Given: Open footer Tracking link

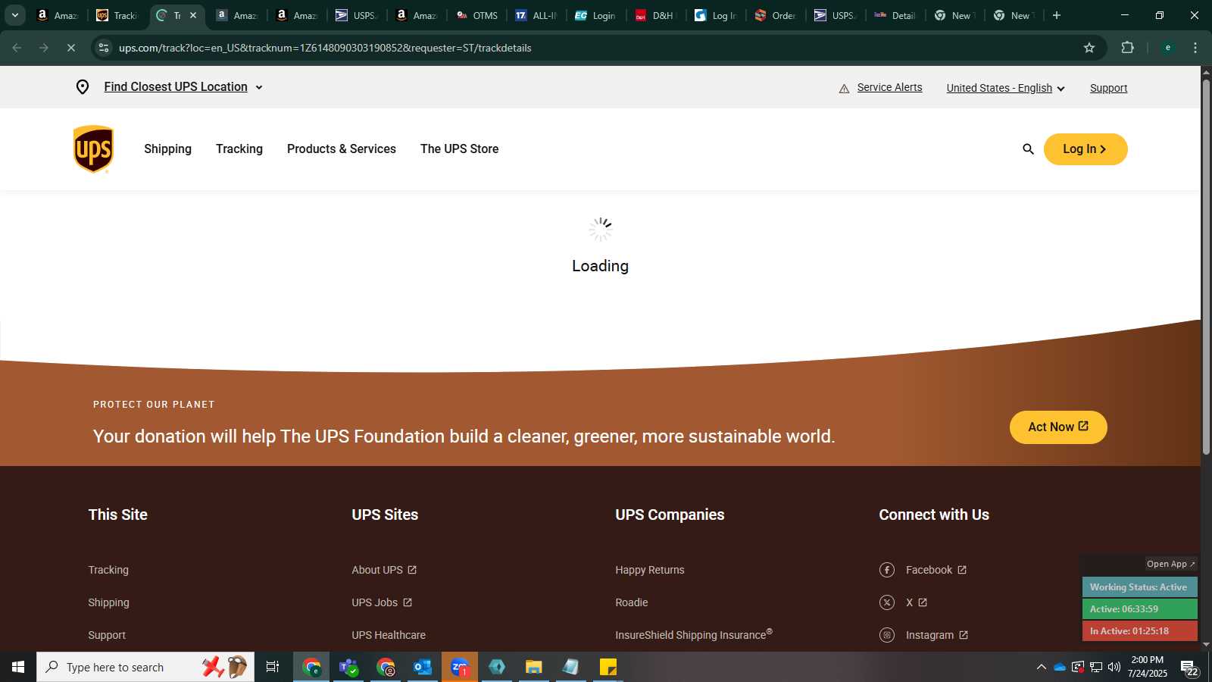Looking at the screenshot, I should point(108,570).
